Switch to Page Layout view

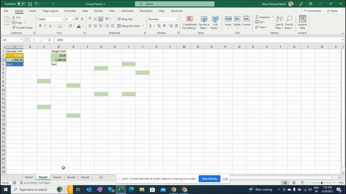294,183
